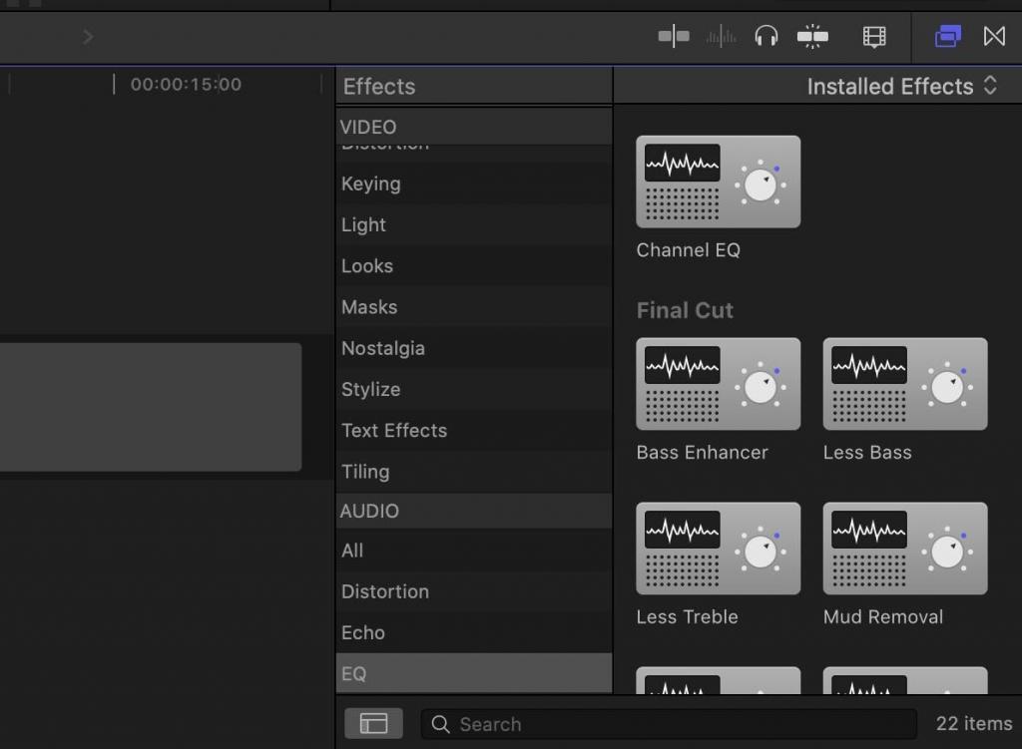Toggle timeline snapping icon

coord(812,37)
